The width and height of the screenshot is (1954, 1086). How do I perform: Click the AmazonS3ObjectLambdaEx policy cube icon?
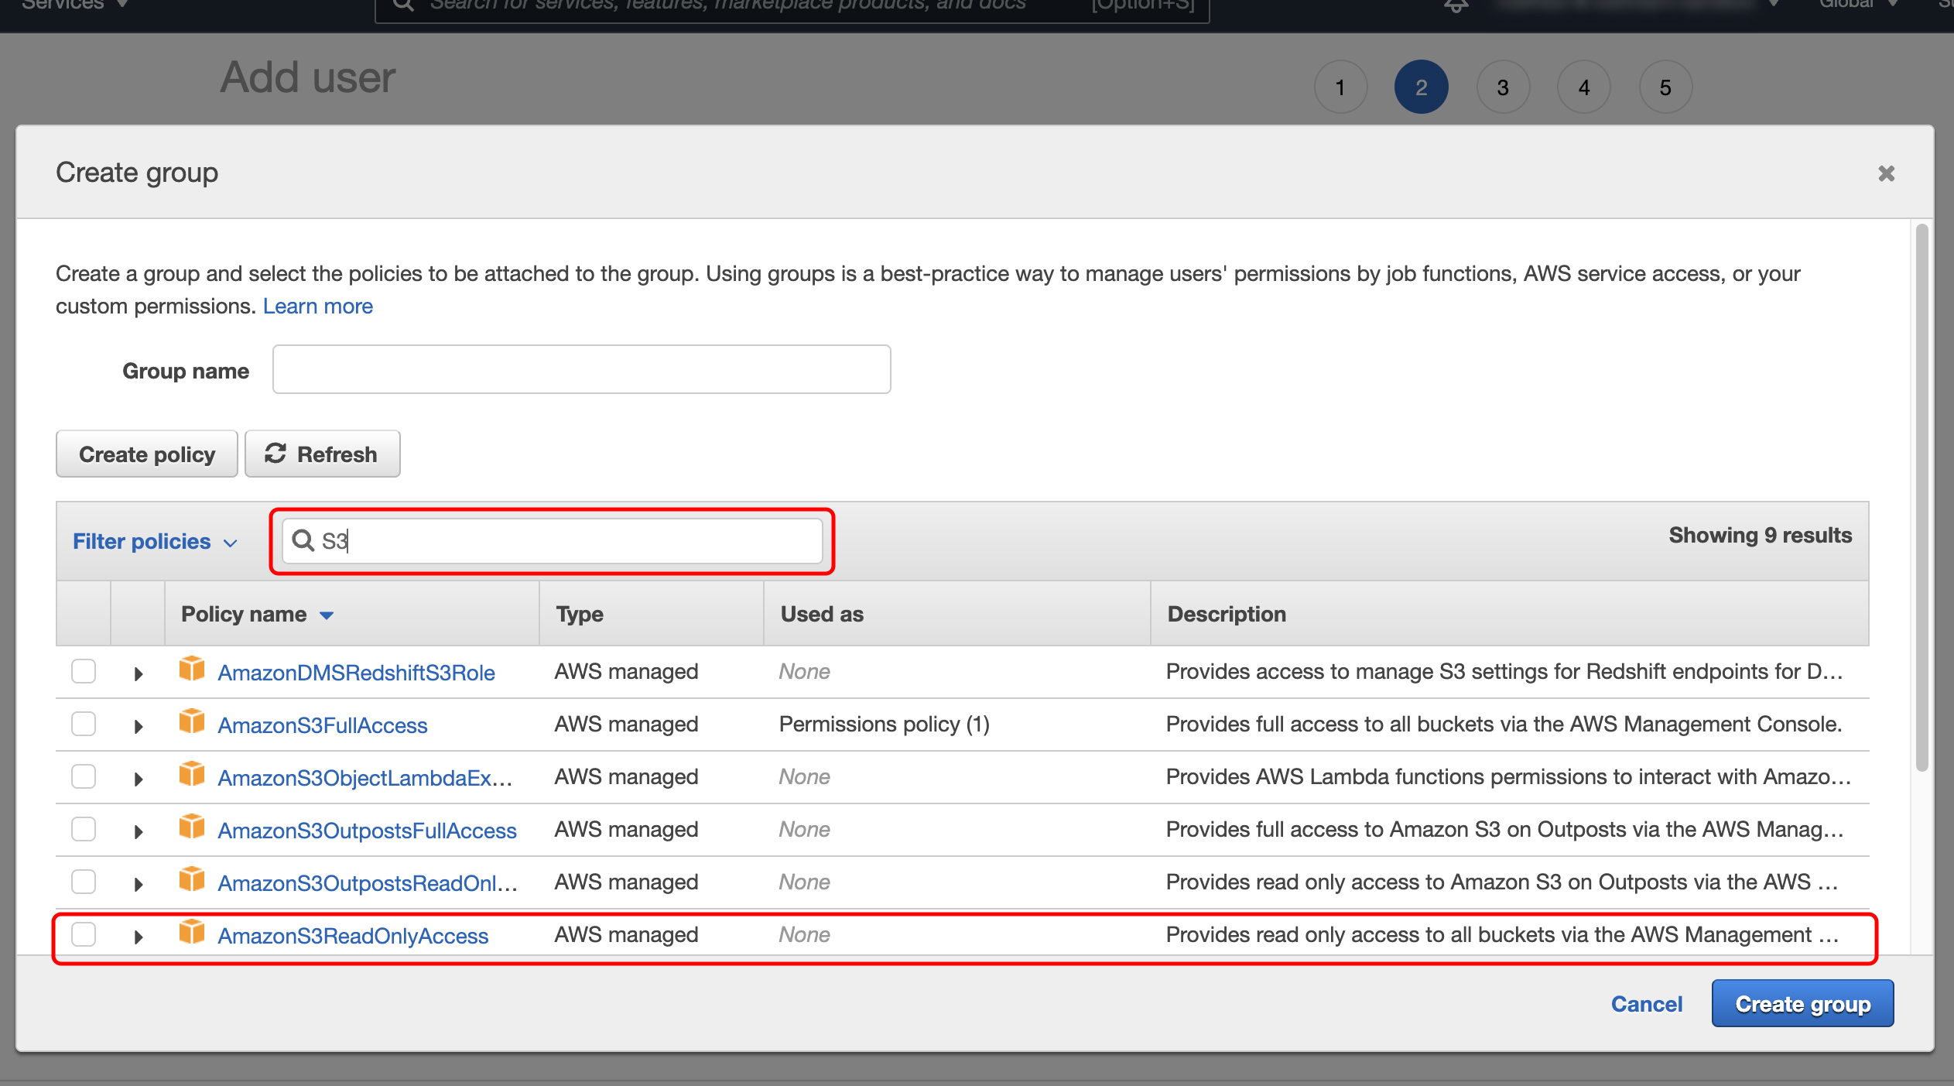click(192, 774)
